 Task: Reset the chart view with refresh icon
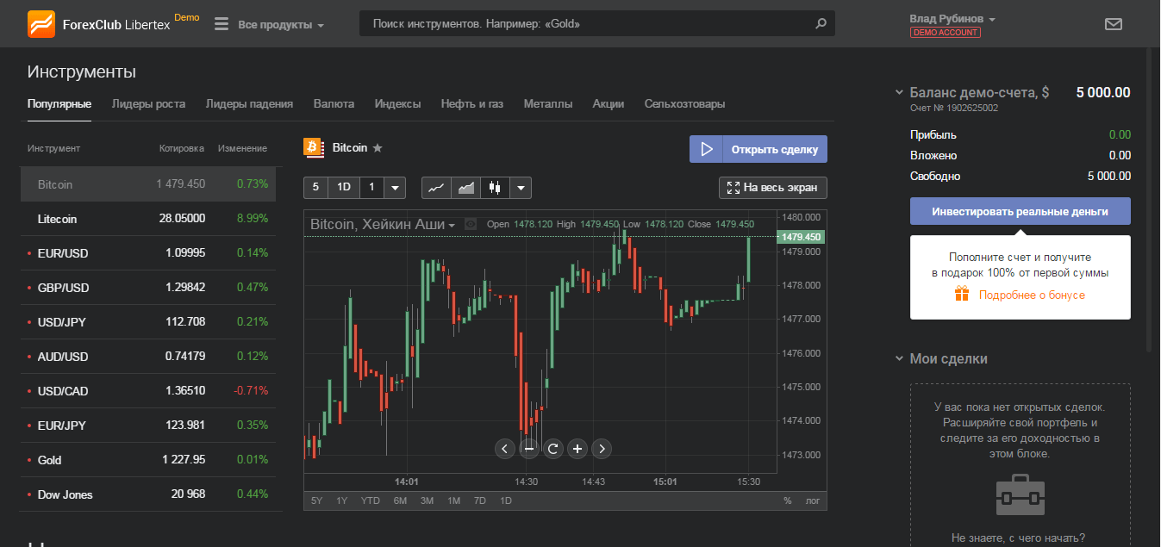coord(553,448)
